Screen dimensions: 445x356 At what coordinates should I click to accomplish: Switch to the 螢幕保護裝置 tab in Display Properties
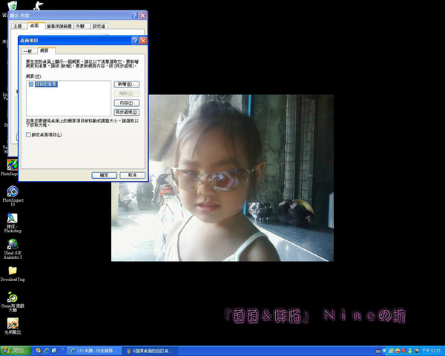tap(59, 26)
